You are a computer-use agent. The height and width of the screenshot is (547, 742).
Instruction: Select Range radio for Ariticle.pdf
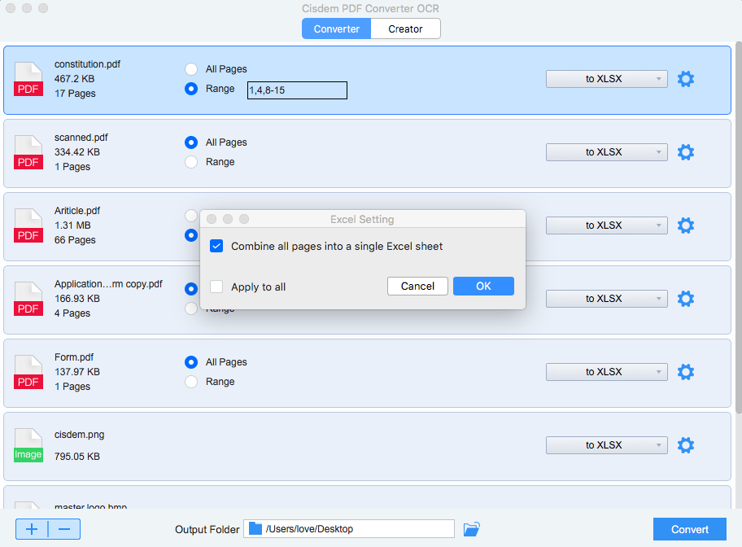click(x=191, y=235)
